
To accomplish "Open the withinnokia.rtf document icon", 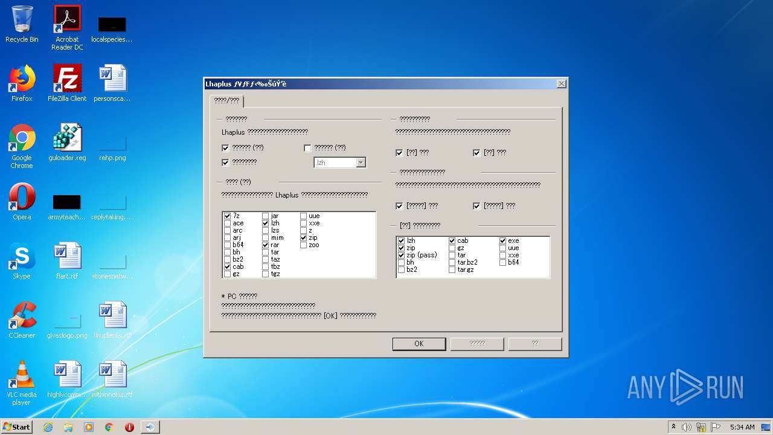I will (x=112, y=379).
